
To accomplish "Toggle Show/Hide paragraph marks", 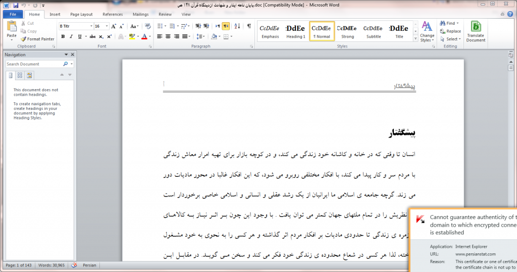I will click(x=249, y=26).
